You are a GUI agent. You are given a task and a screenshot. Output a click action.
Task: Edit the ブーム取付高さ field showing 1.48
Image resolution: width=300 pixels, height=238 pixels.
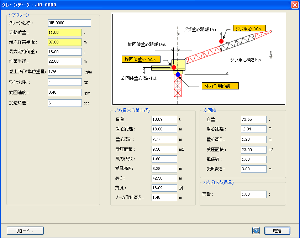(164, 197)
